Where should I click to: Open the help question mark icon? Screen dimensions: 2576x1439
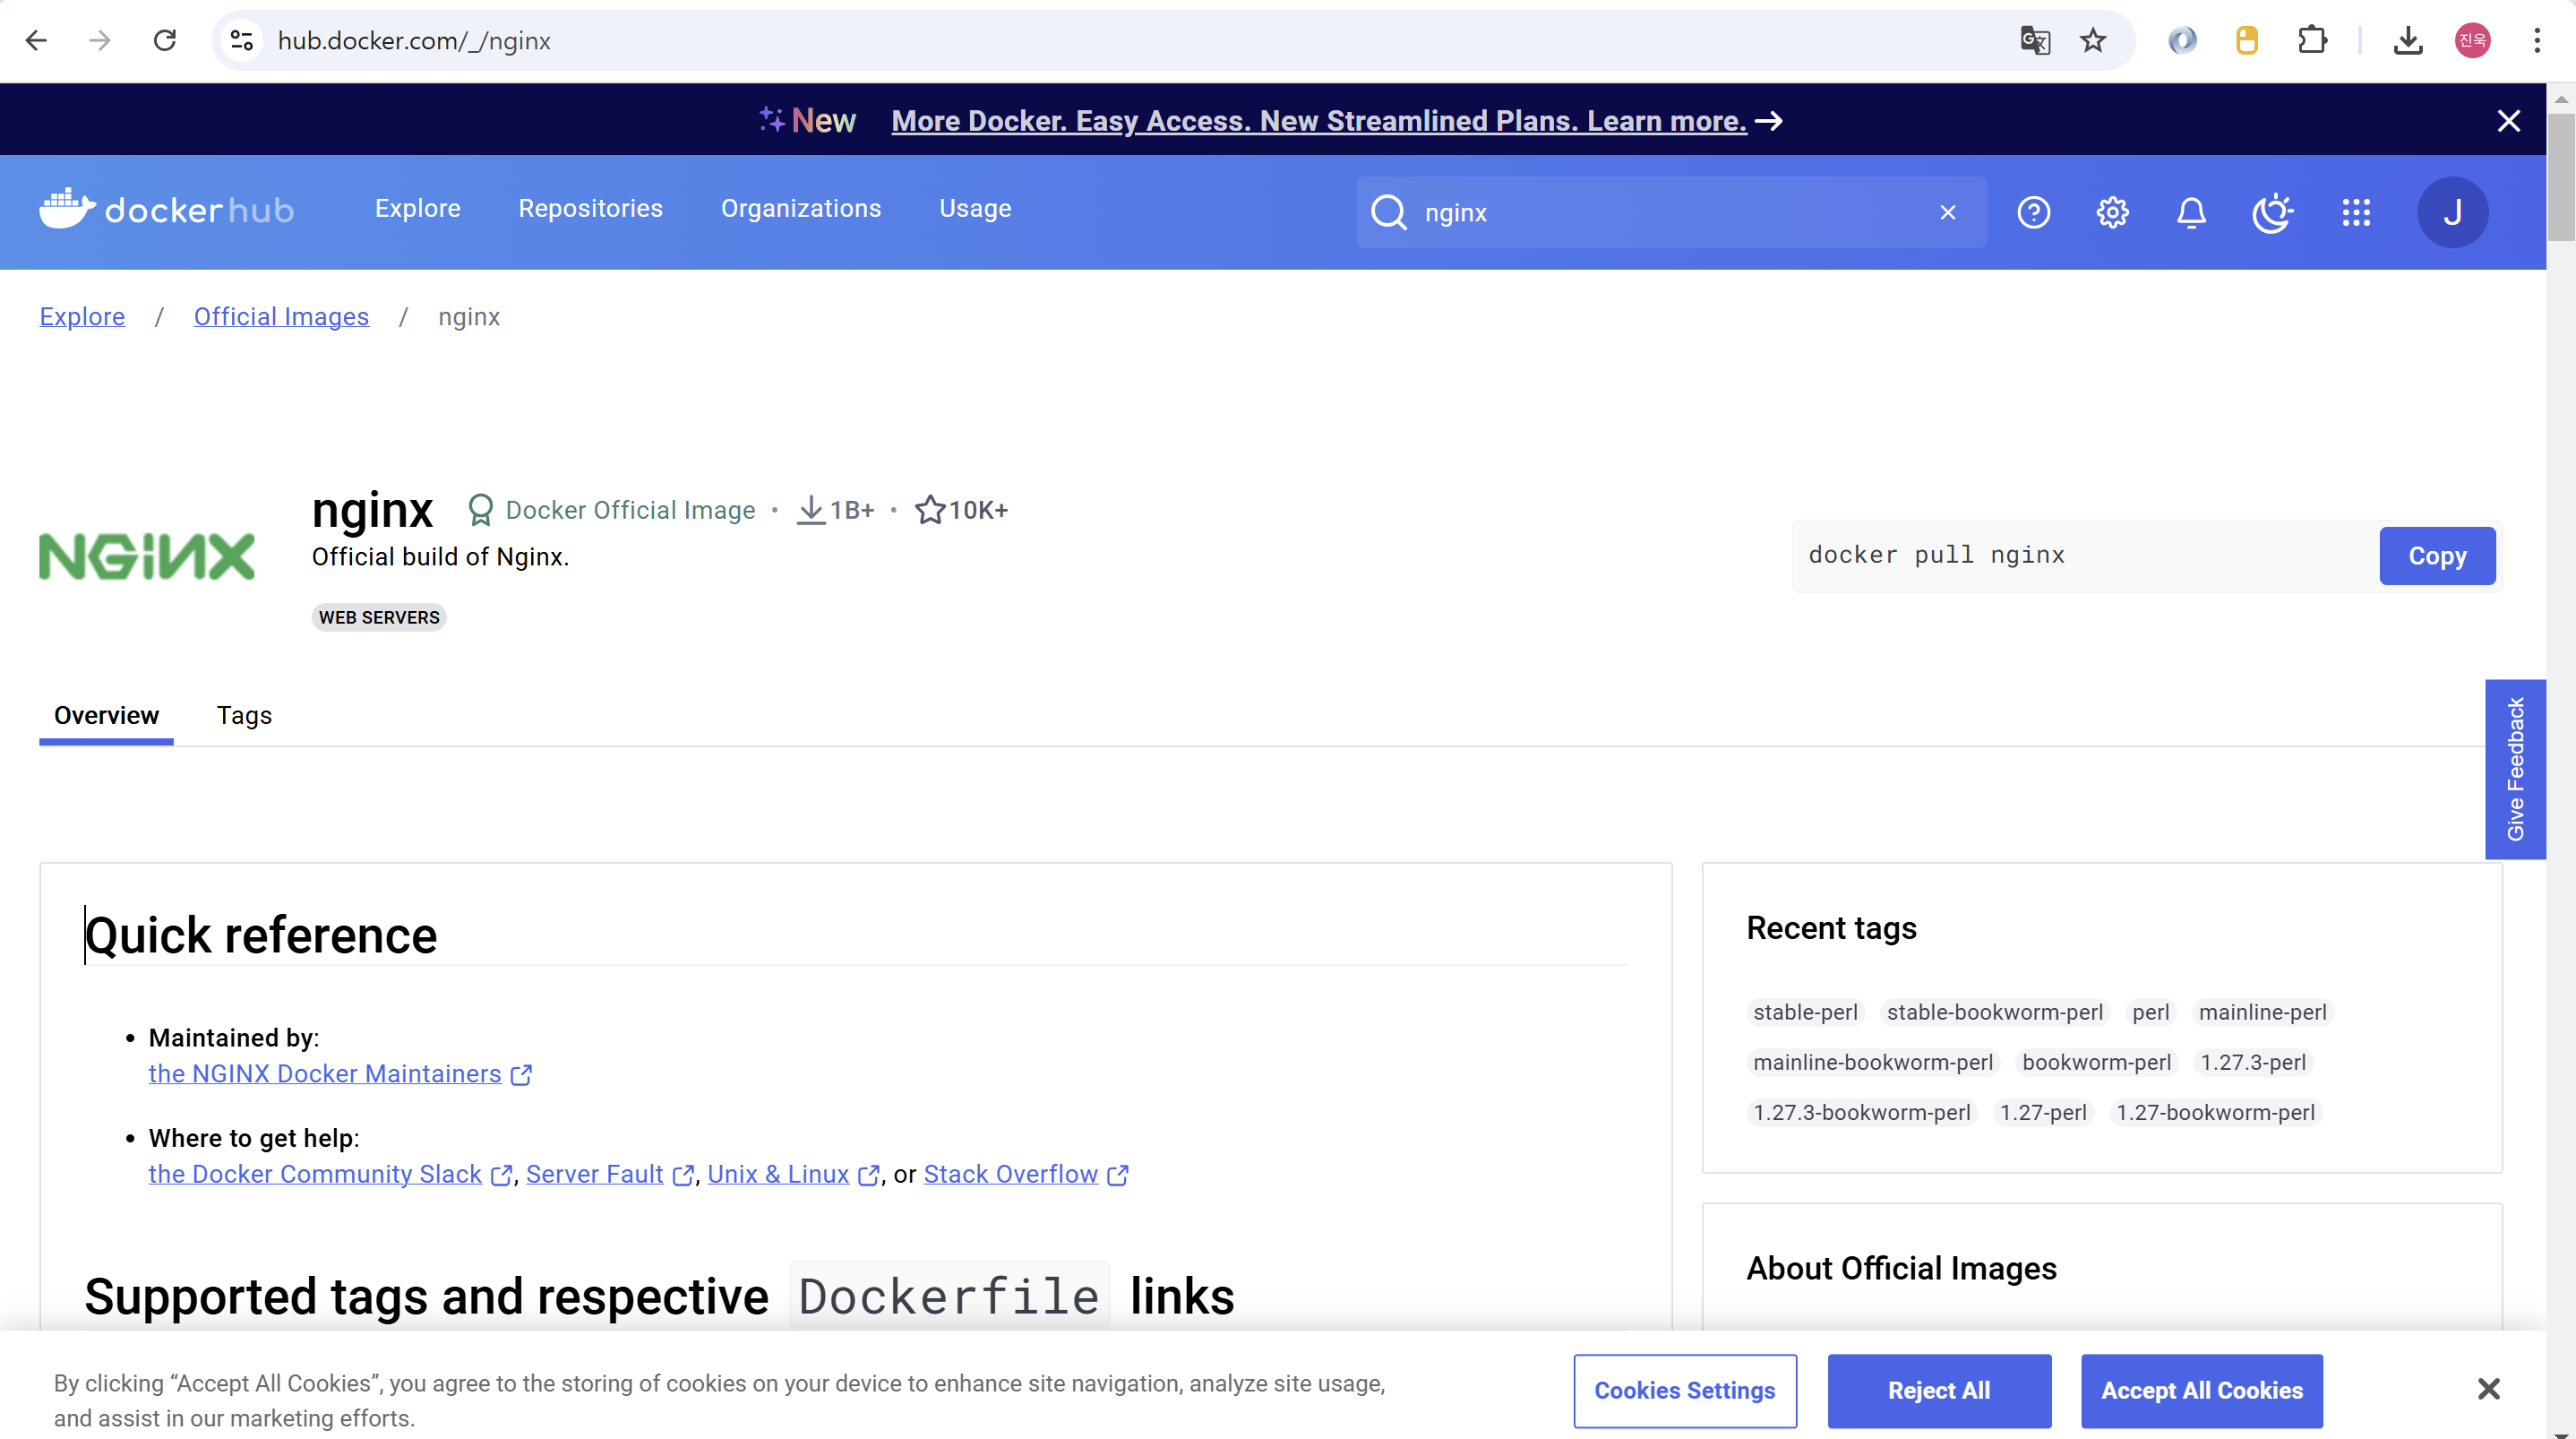coord(2033,212)
